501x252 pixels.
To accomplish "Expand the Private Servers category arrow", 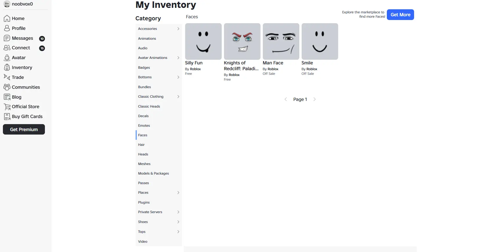I will pos(178,212).
